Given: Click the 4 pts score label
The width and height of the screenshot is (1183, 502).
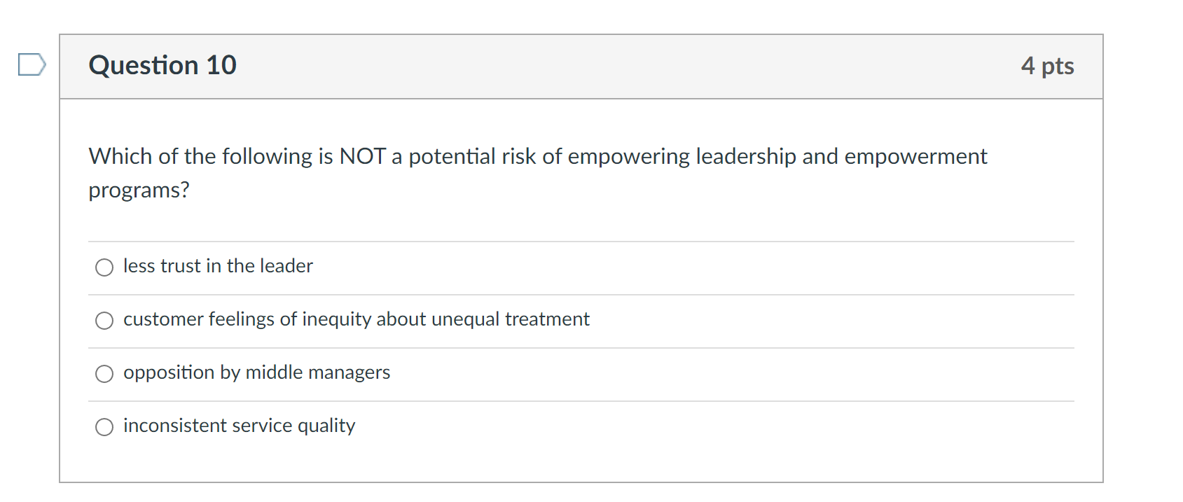Looking at the screenshot, I should [1047, 66].
